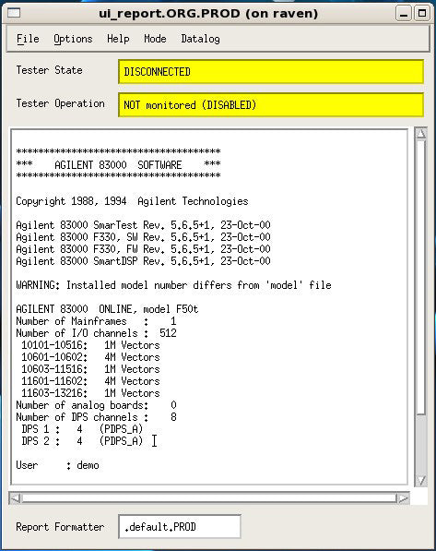Screen dimensions: 436x551
Task: Click the '10601-10602: 4M Vectors' line
Action: click(90, 357)
